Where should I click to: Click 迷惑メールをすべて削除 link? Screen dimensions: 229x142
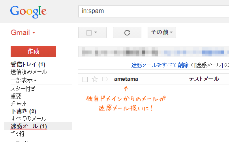tap(160, 65)
